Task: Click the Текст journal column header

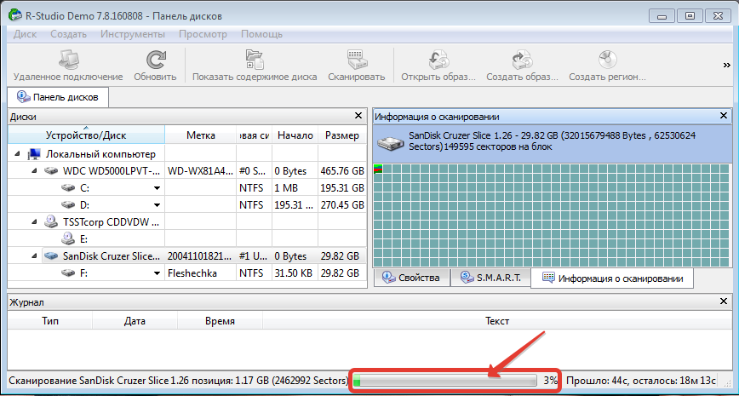Action: pyautogui.click(x=496, y=321)
